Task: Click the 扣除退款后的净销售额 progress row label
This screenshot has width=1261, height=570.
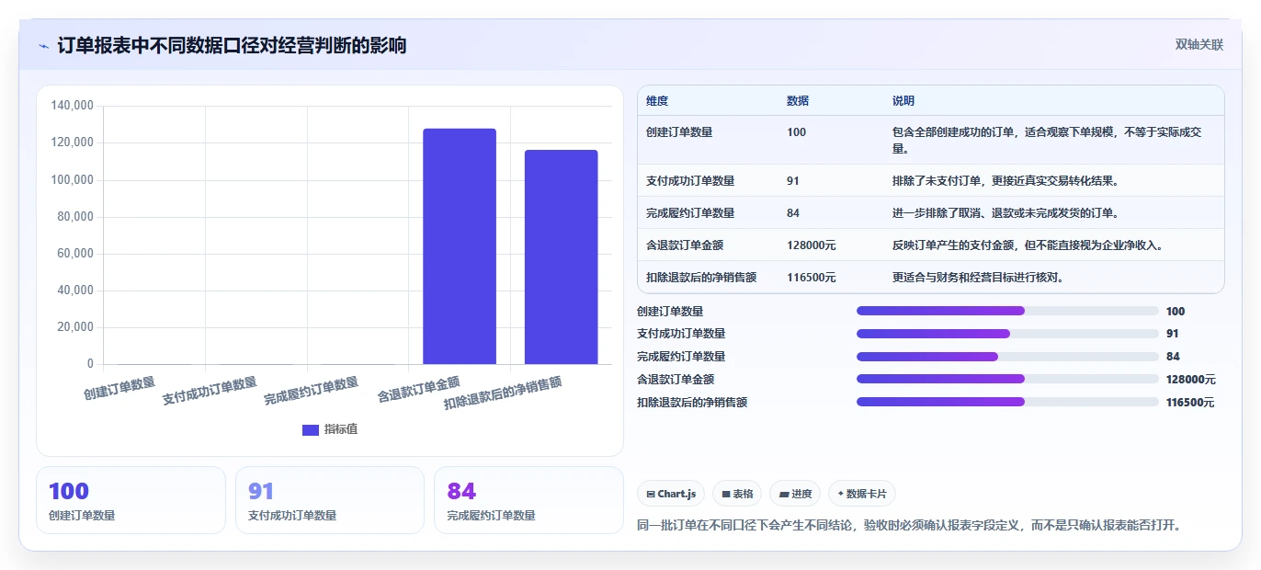Action: [692, 402]
